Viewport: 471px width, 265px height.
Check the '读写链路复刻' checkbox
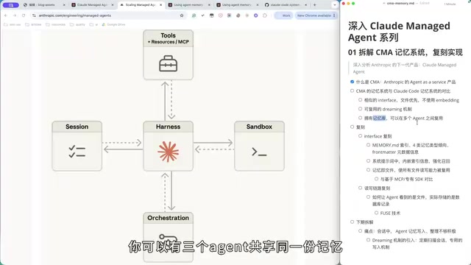[360, 188]
